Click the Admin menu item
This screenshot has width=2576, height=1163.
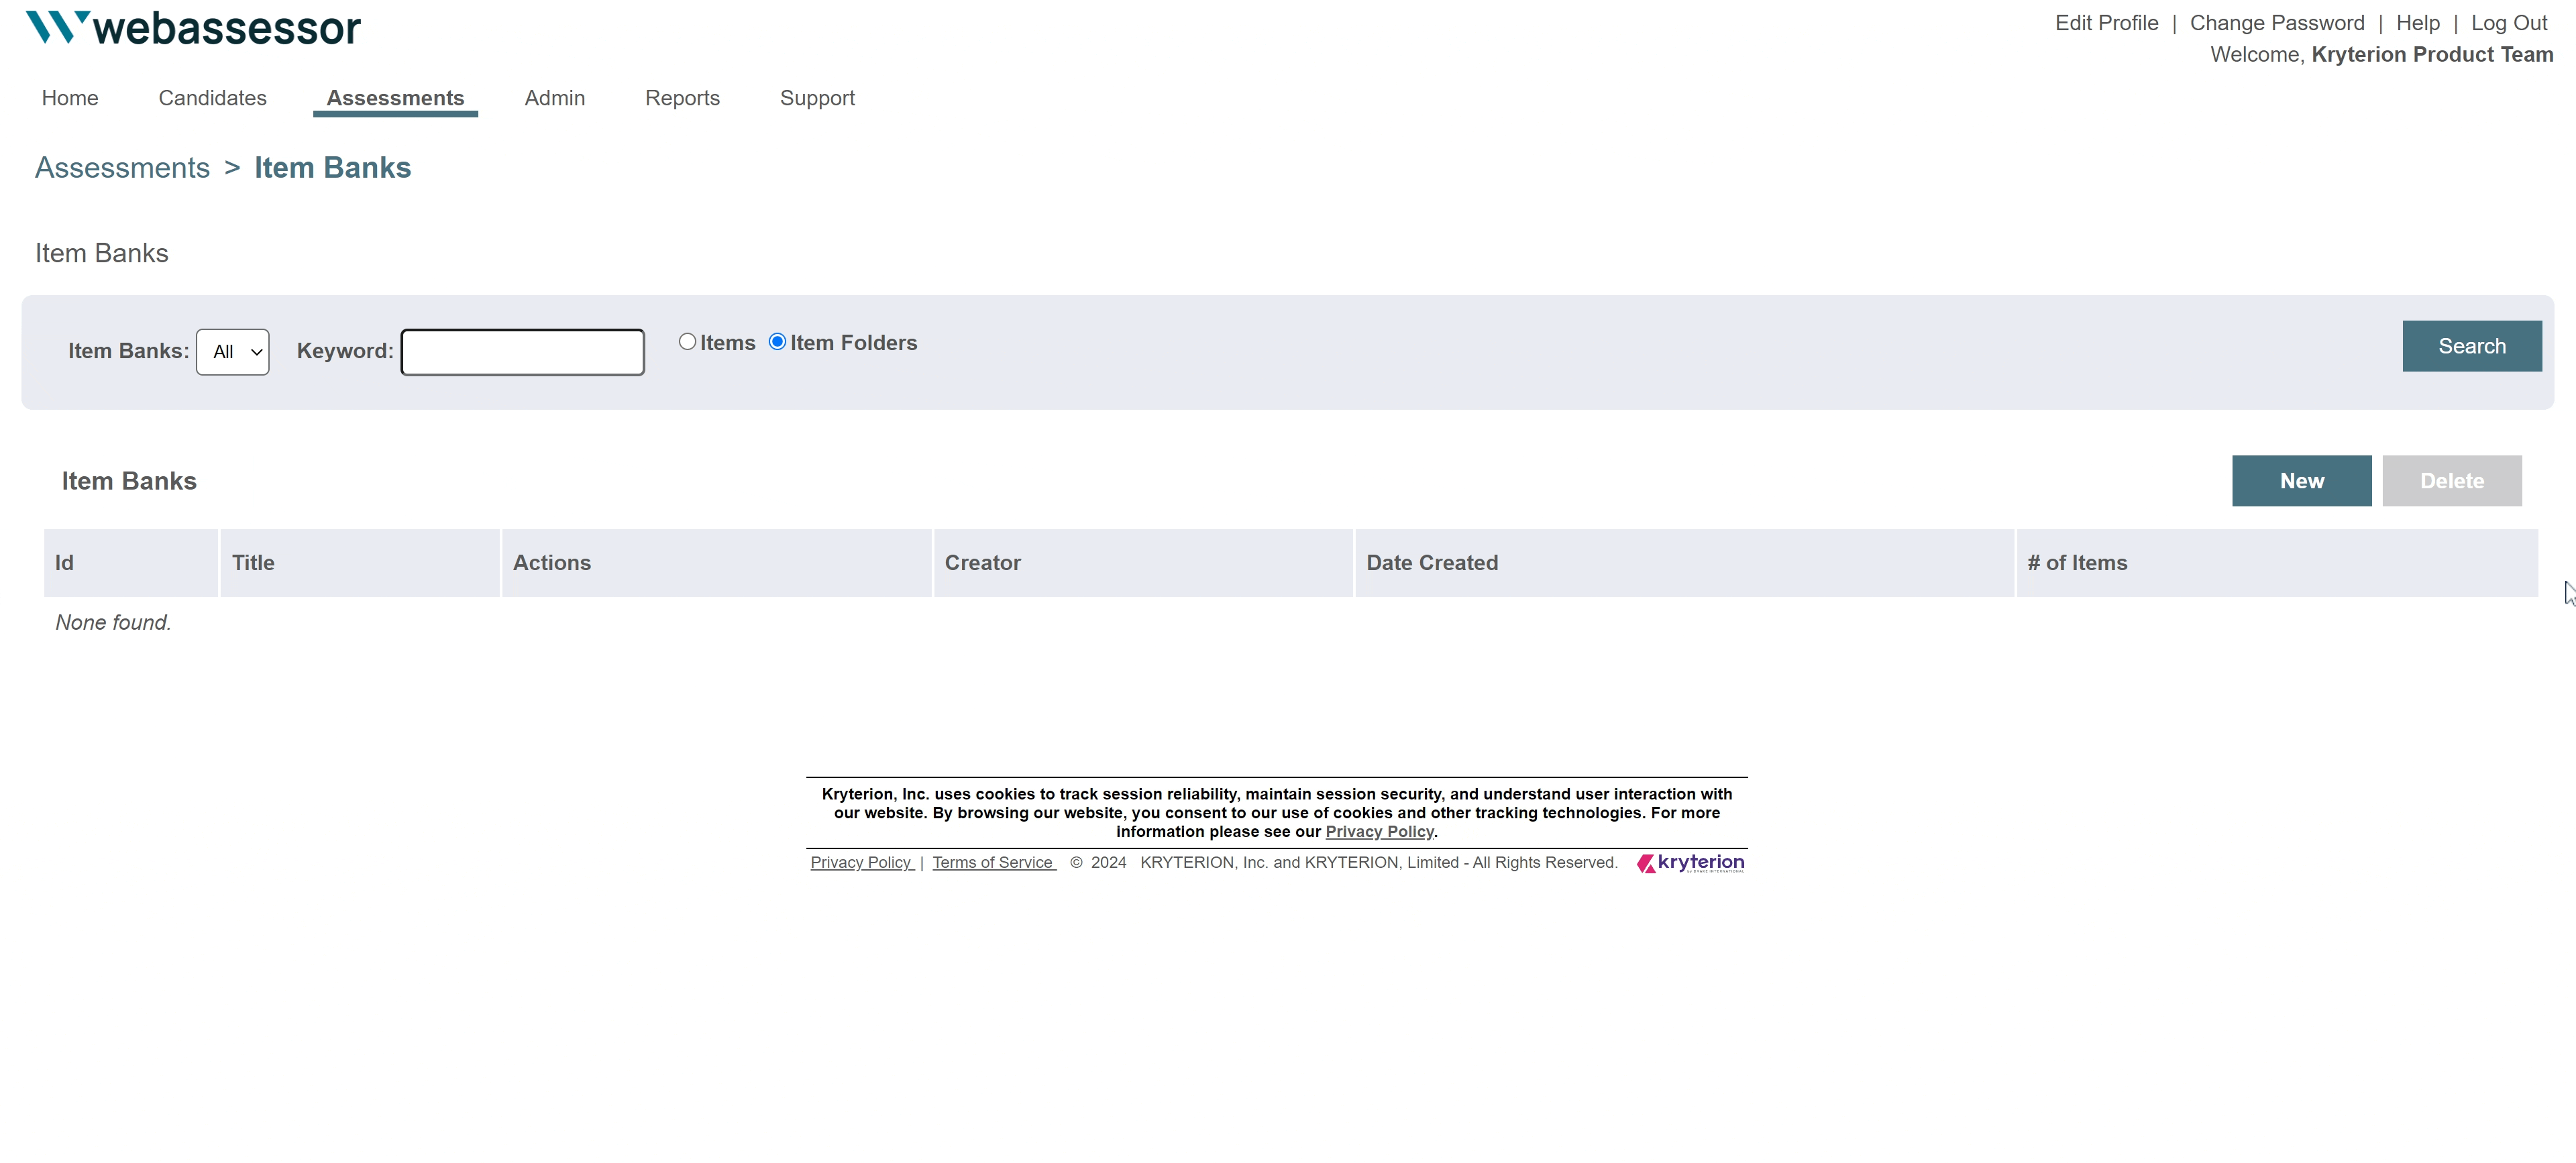click(553, 97)
